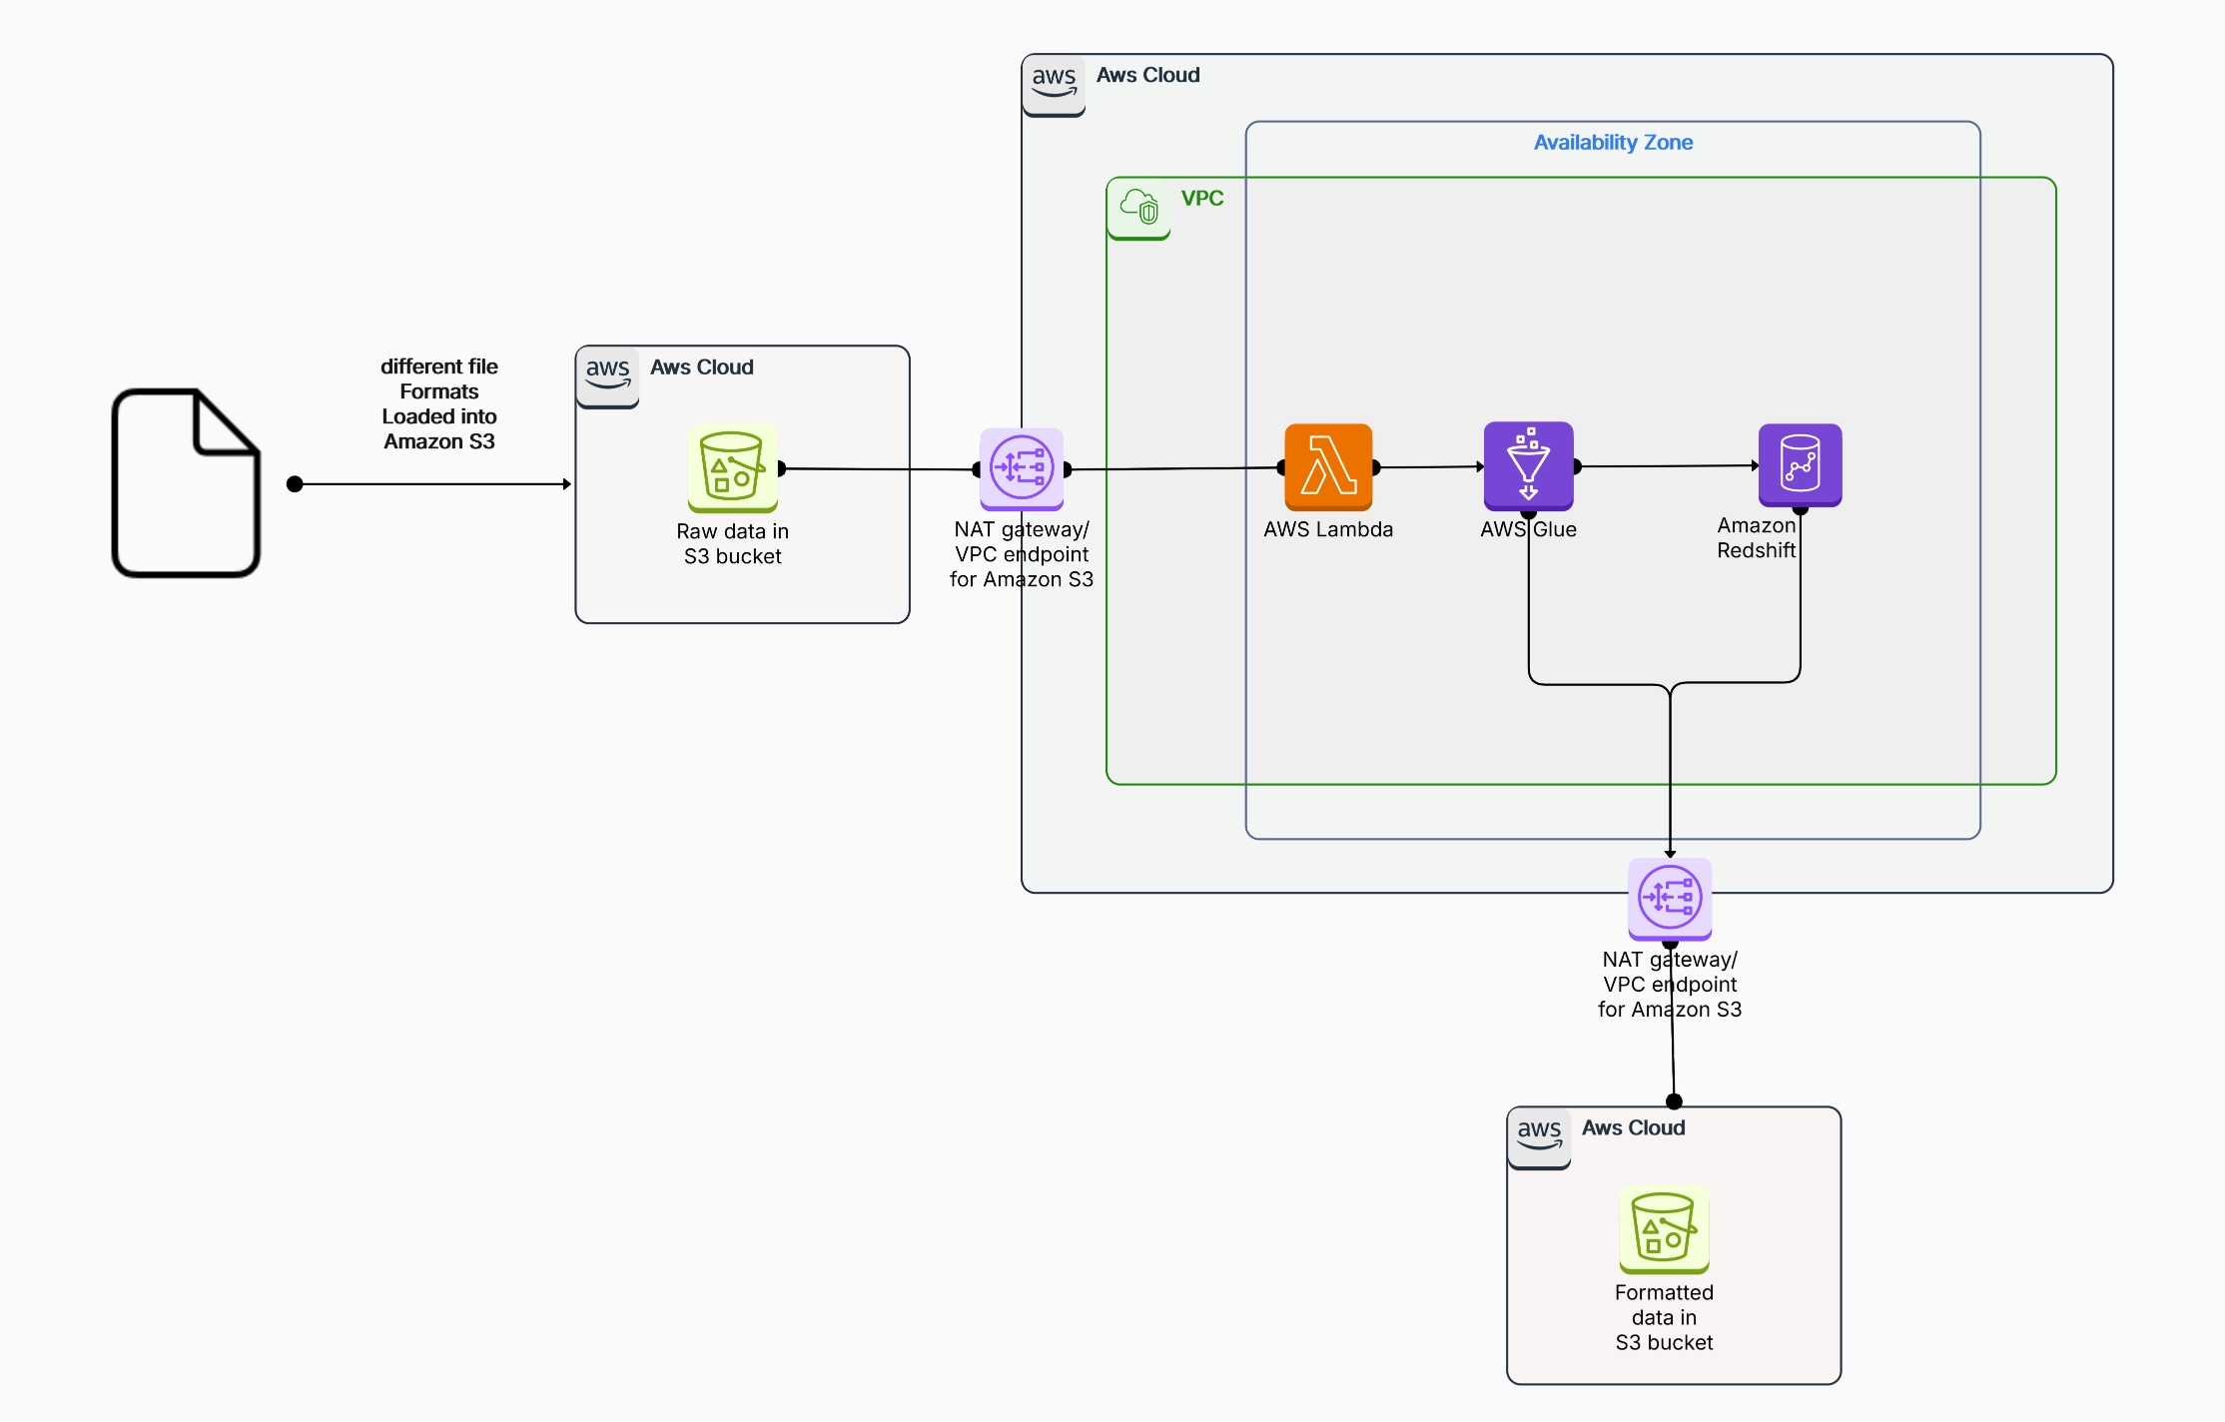Select 'Aws Cloud' title of the group containing the VPC

pyautogui.click(x=1148, y=75)
